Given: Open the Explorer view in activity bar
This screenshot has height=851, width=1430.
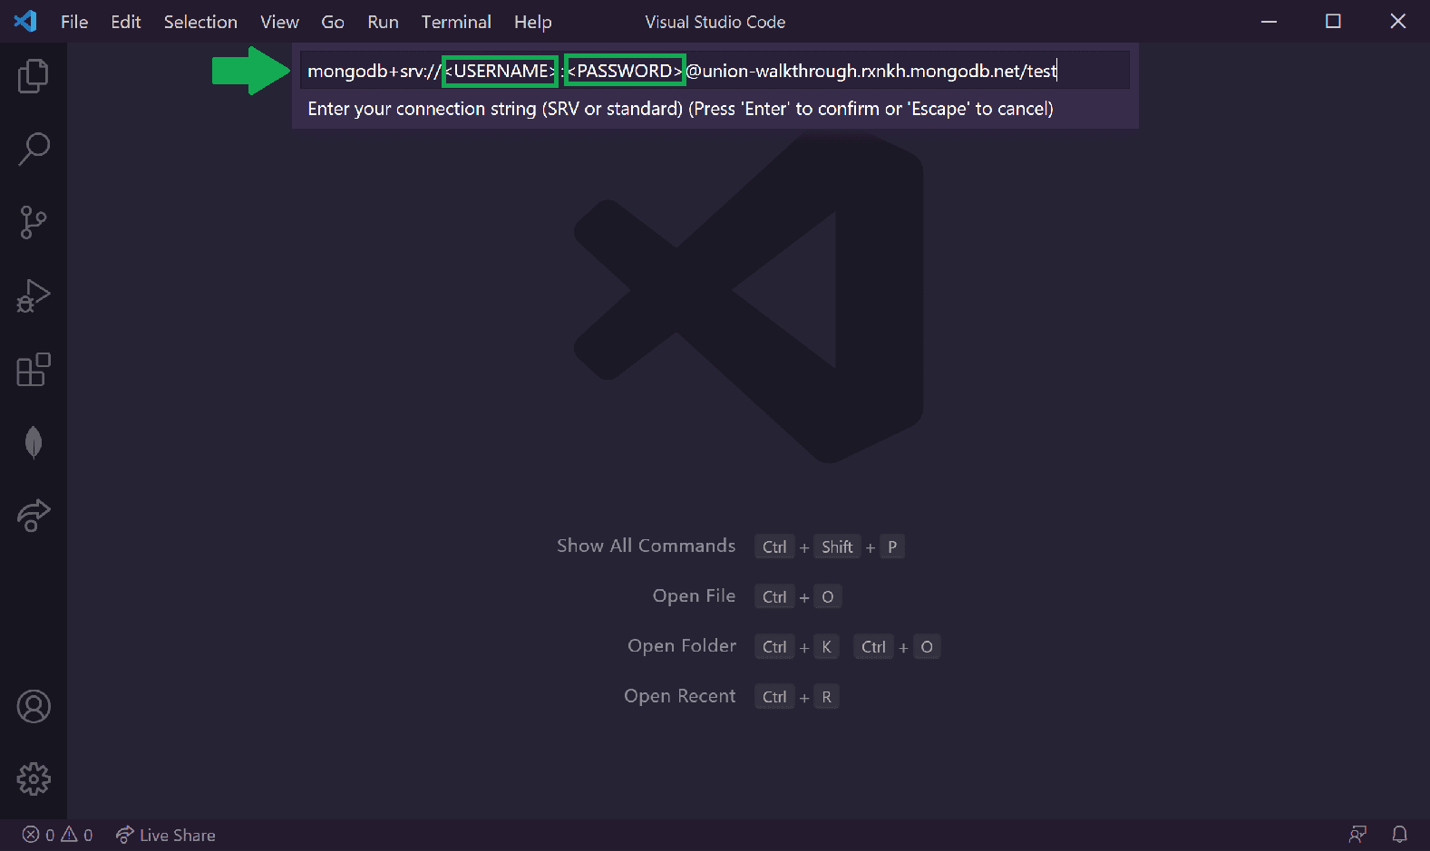Looking at the screenshot, I should pyautogui.click(x=34, y=76).
